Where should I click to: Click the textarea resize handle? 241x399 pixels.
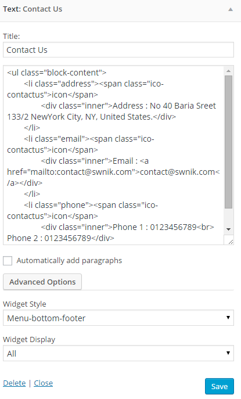231,241
